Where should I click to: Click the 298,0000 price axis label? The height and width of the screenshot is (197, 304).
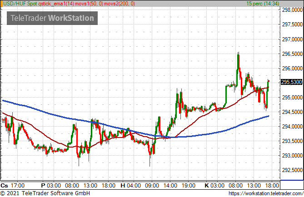(292, 10)
